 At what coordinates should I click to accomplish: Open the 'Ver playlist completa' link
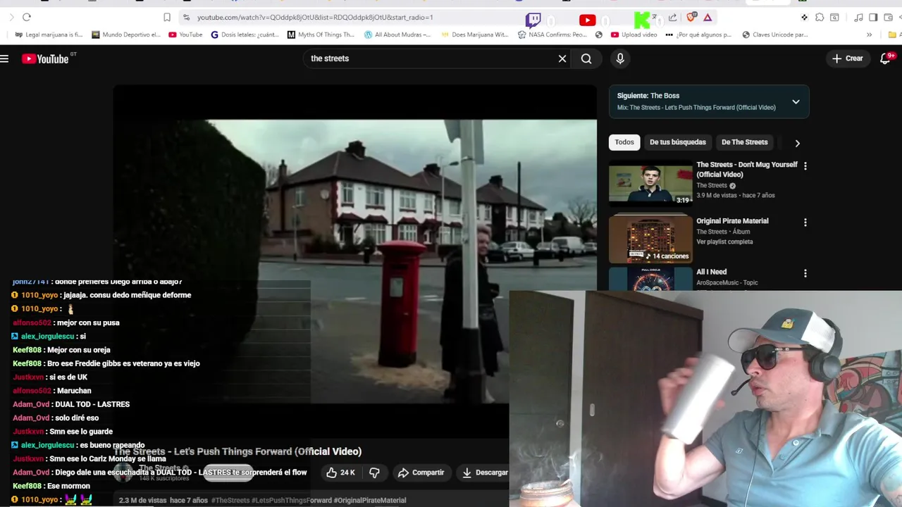pyautogui.click(x=724, y=242)
